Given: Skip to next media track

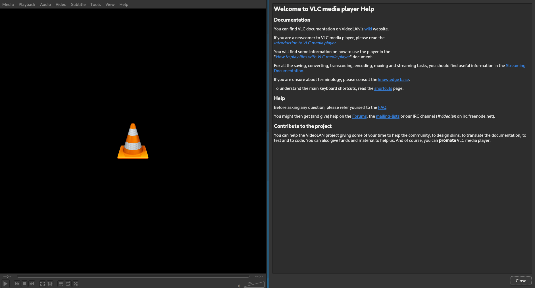Looking at the screenshot, I should coord(32,284).
